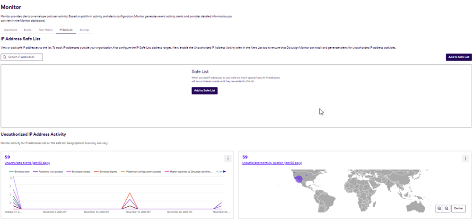Zoom out on the world map

pos(447,209)
